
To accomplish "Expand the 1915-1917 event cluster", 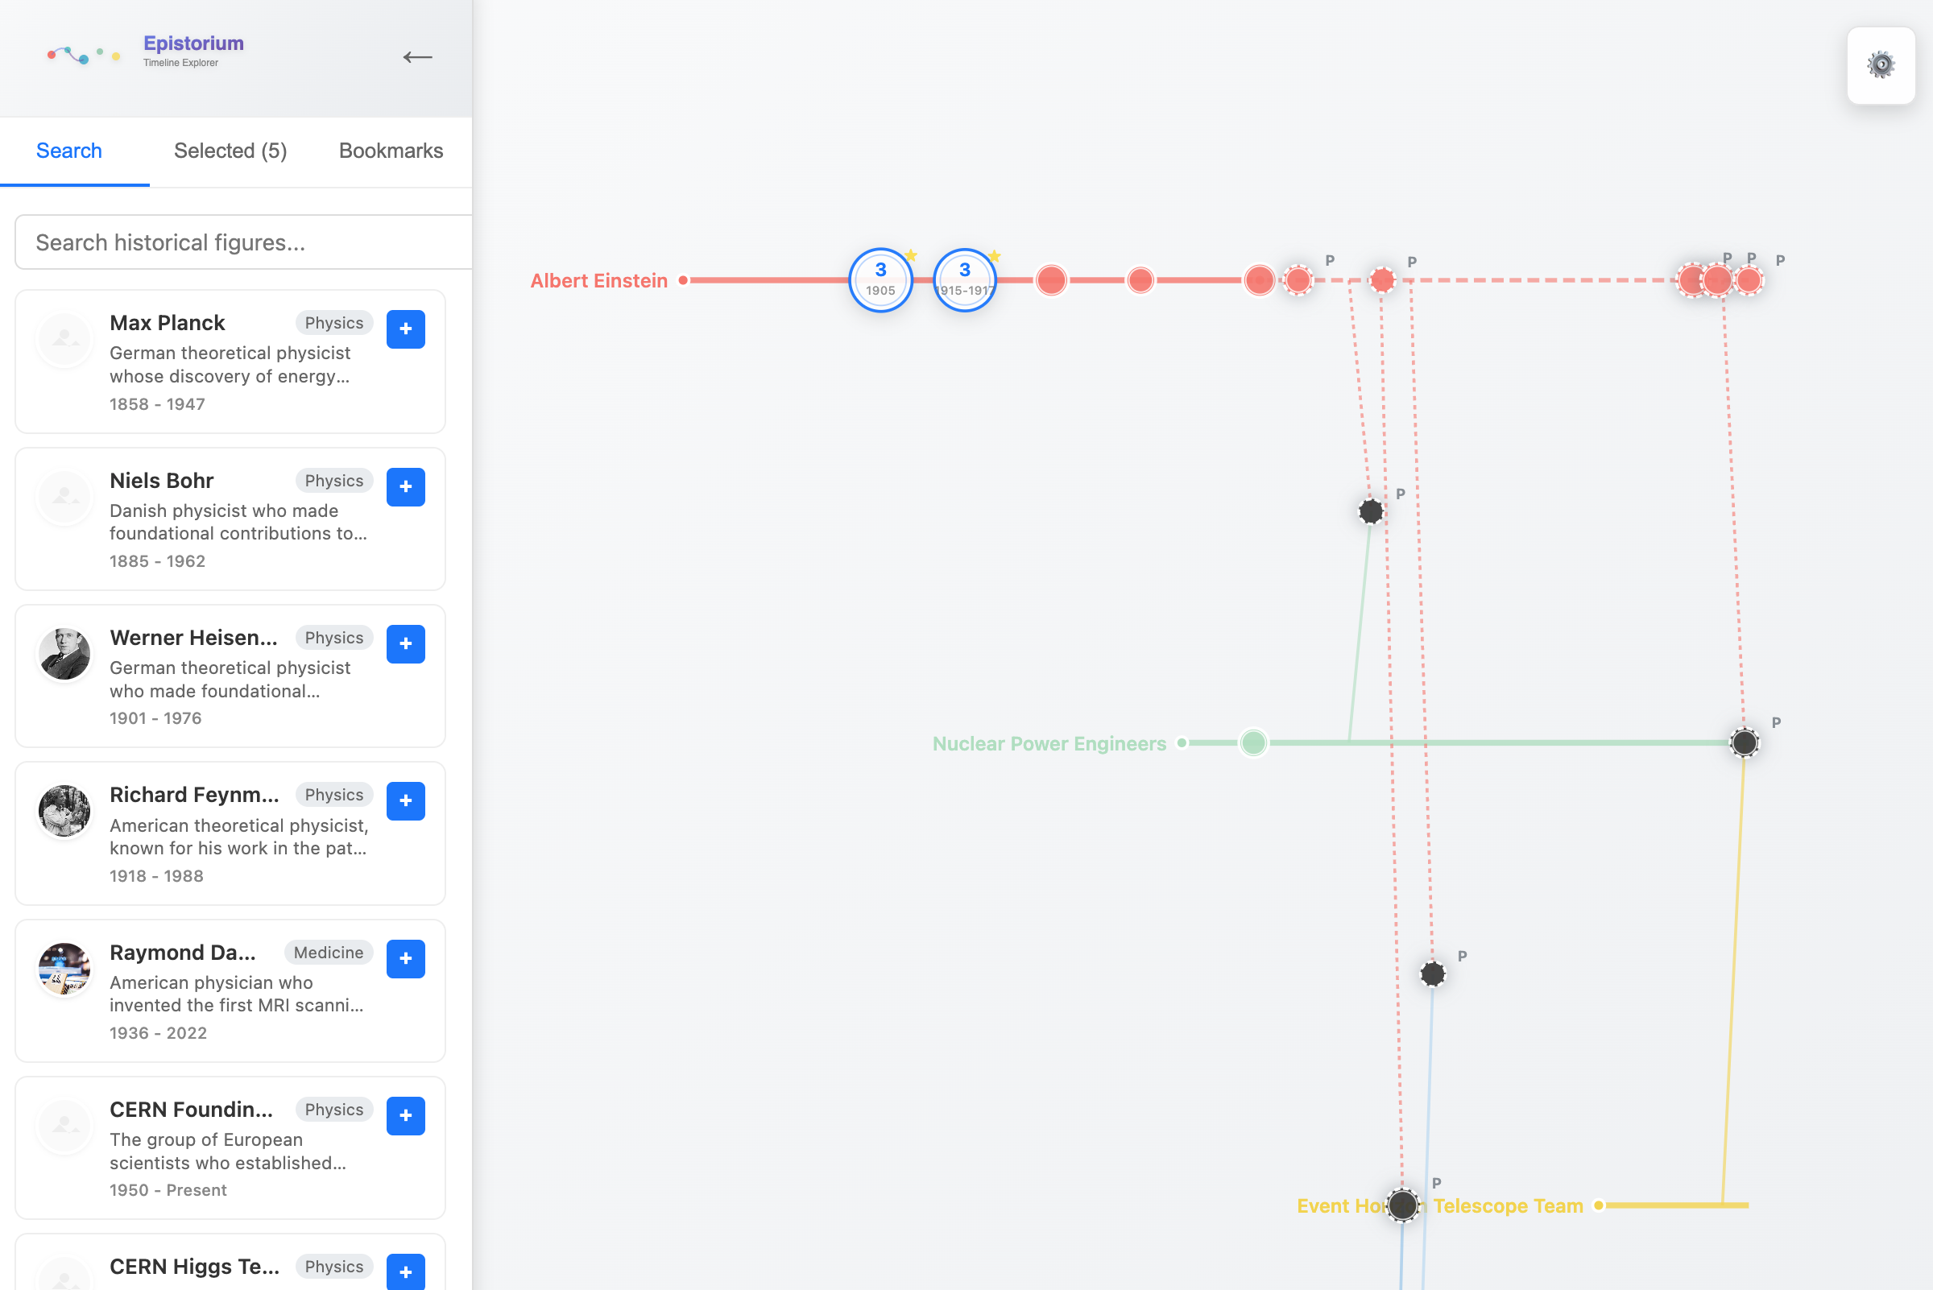I will (964, 279).
